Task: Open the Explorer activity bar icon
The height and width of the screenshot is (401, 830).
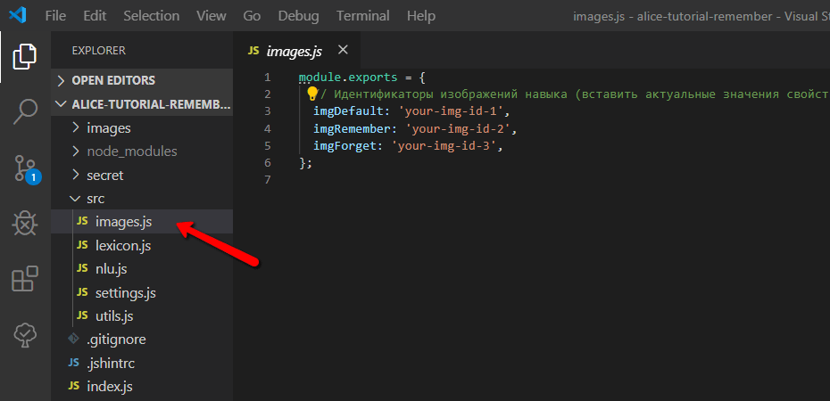Action: 25,57
